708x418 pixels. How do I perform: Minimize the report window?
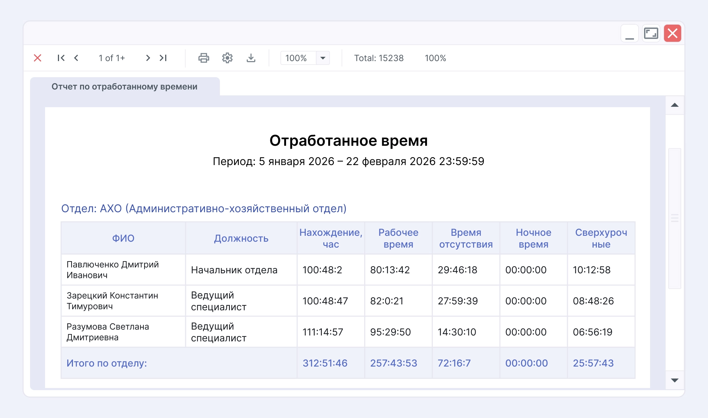(x=630, y=33)
